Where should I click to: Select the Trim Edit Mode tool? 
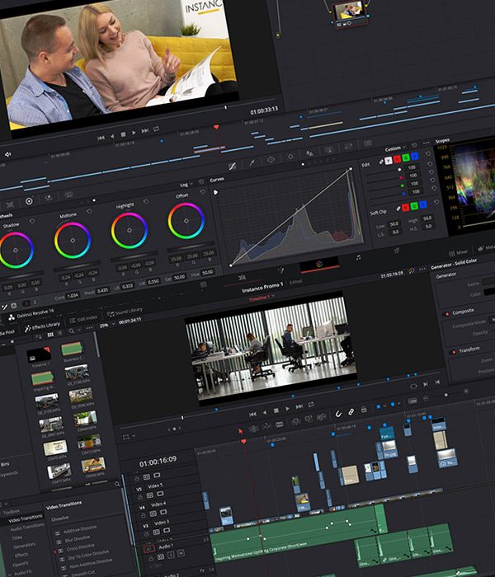coord(253,429)
